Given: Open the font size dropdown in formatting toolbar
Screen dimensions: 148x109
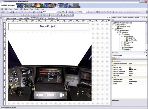Looking at the screenshot, I should (21, 15).
